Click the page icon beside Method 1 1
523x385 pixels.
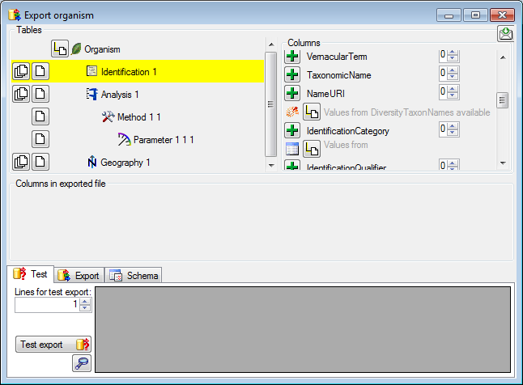click(40, 116)
